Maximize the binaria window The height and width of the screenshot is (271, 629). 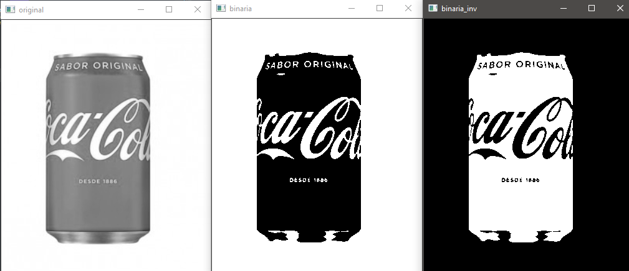pos(380,8)
